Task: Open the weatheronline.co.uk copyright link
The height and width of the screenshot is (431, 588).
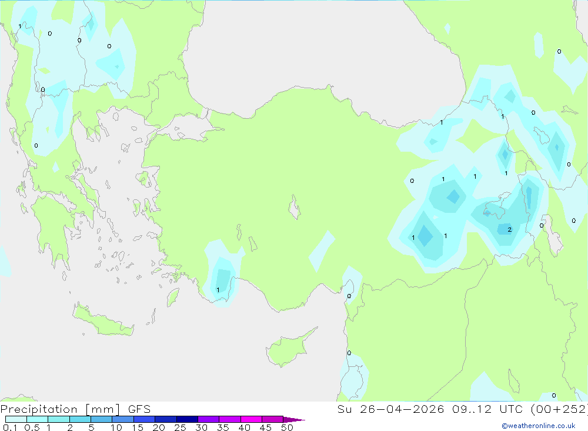Action: tap(539, 426)
